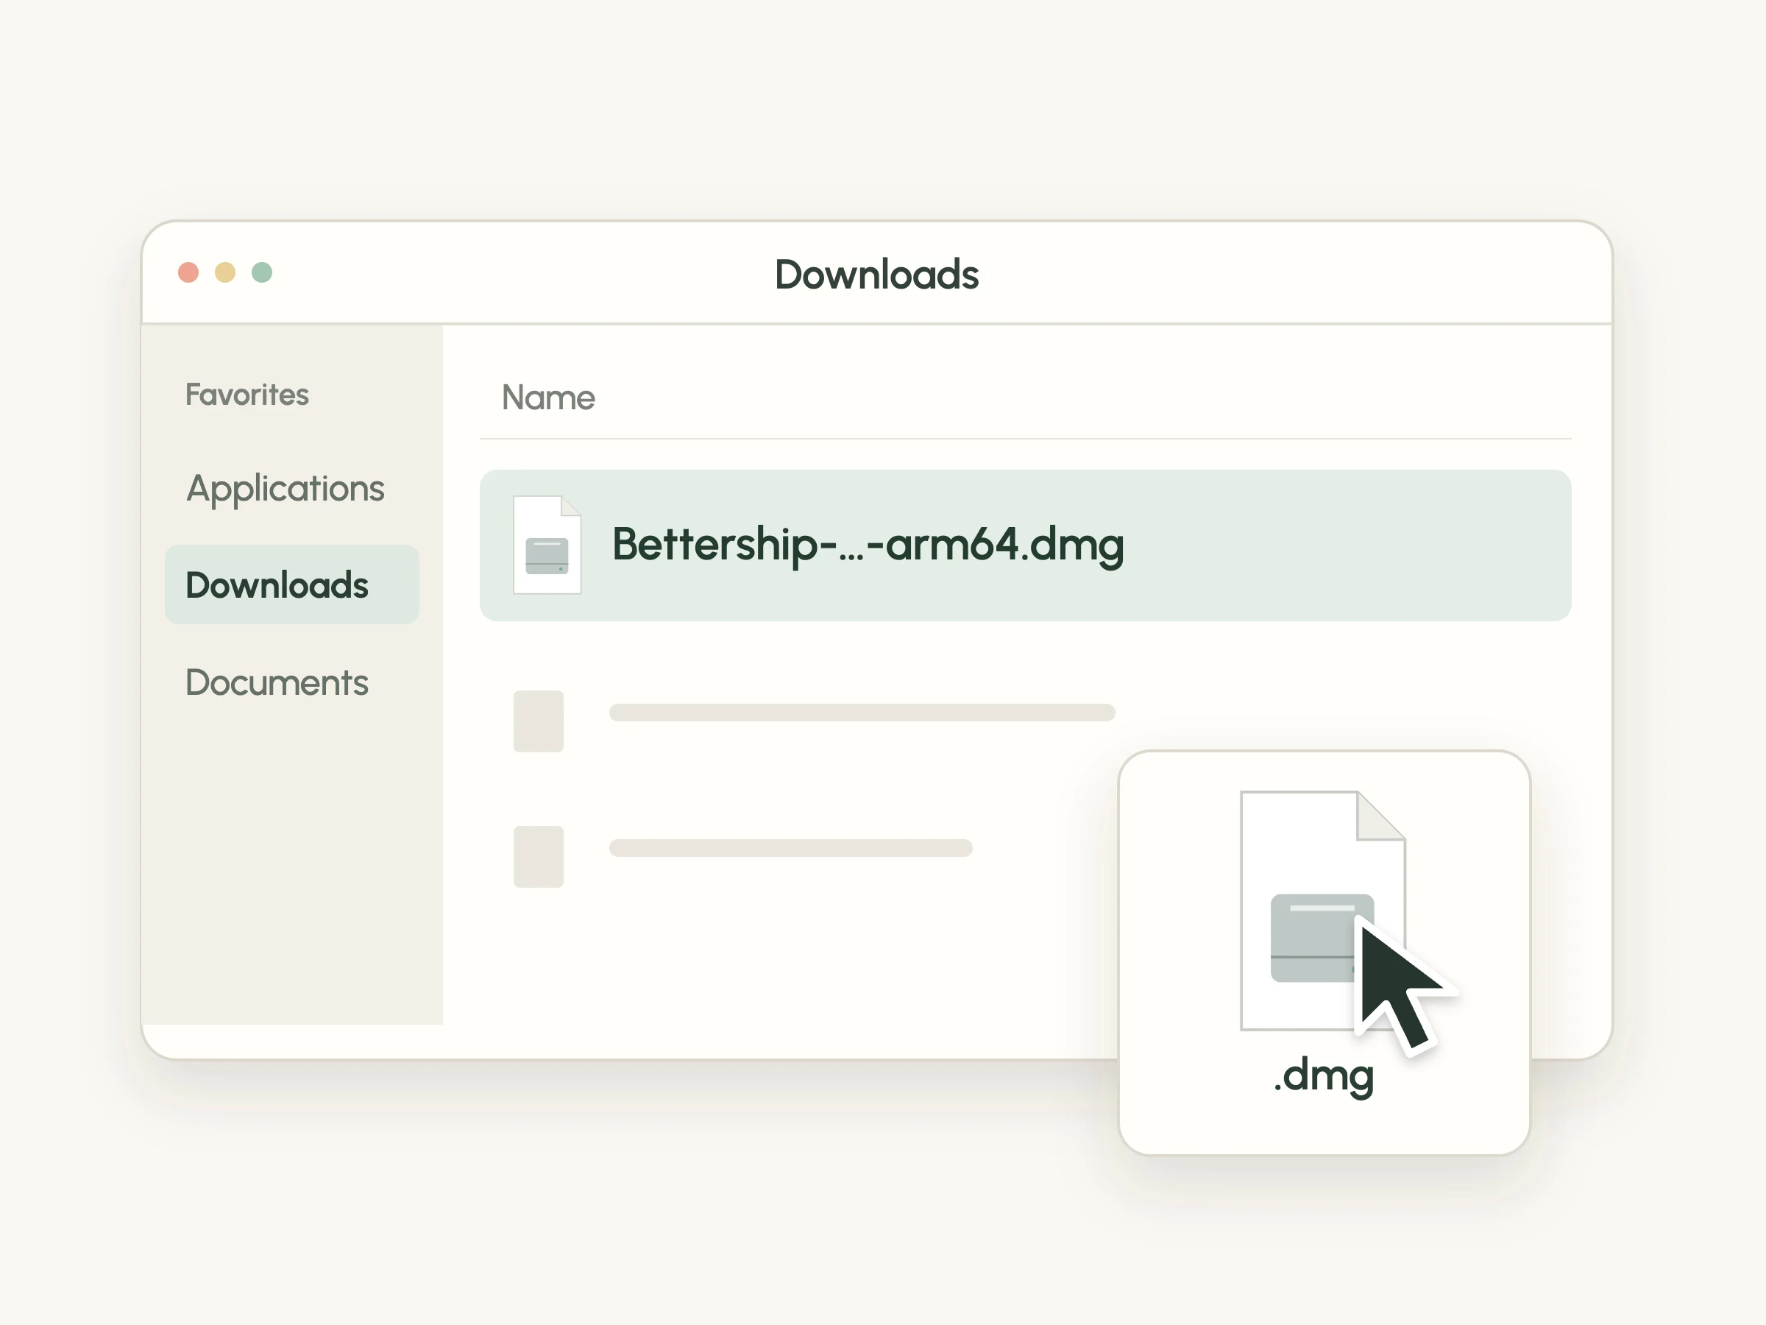
Task: Click the green zoom window dot
Action: 262,272
